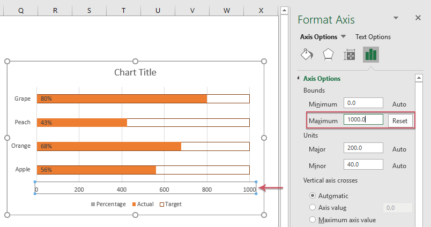Select the Axis Options bar chart icon
The image size is (431, 227).
tap(371, 55)
